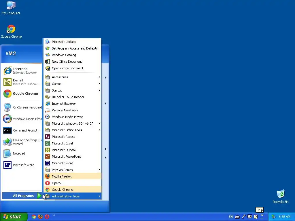Expand the Games submenu

[x=72, y=84]
